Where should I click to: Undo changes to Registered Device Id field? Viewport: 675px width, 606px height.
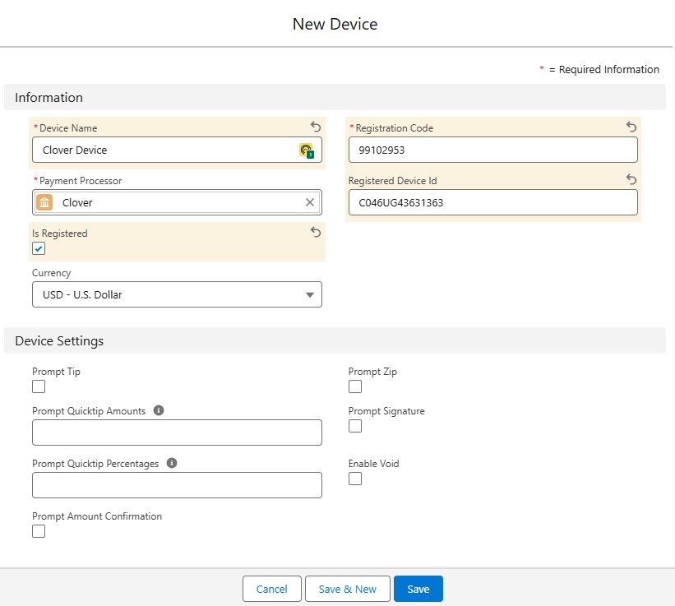click(631, 179)
